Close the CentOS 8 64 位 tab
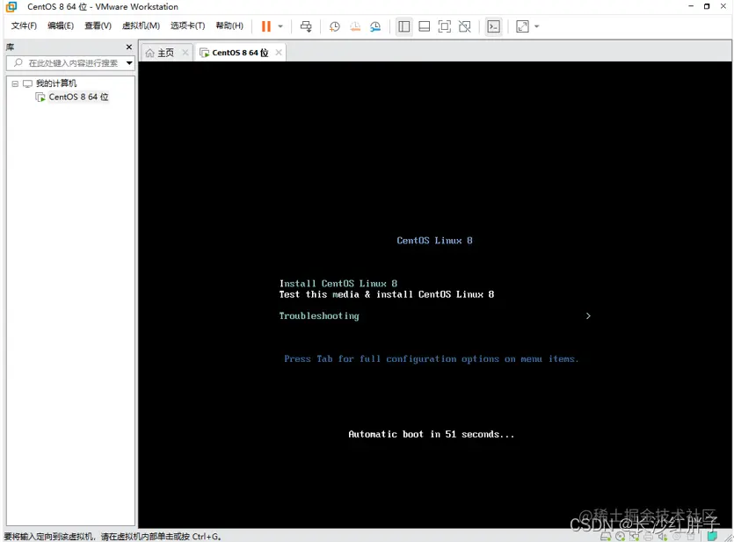The image size is (734, 542). 279,53
